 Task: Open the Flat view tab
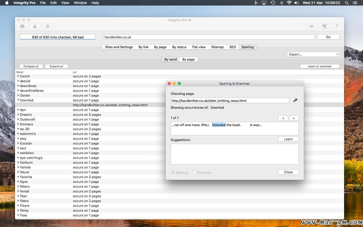199,47
